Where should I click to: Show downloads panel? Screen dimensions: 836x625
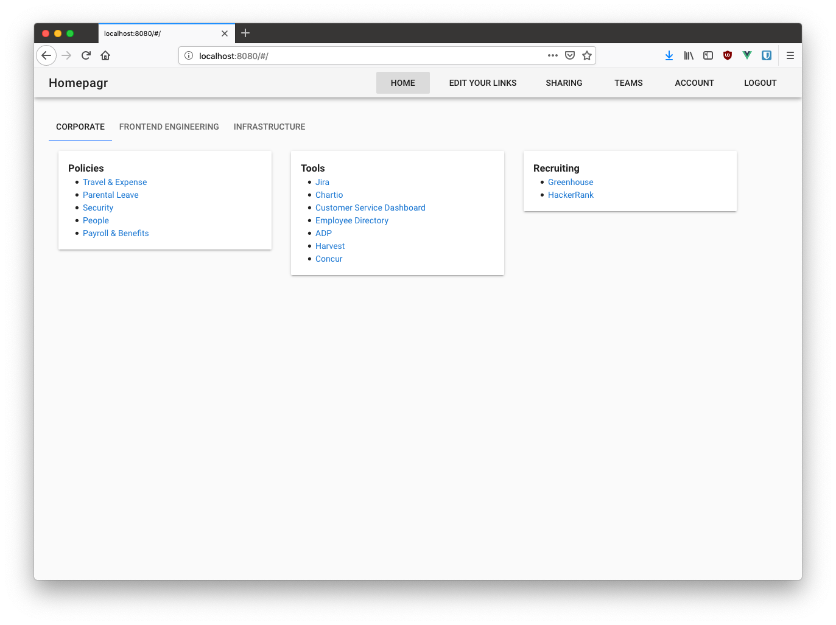point(669,55)
